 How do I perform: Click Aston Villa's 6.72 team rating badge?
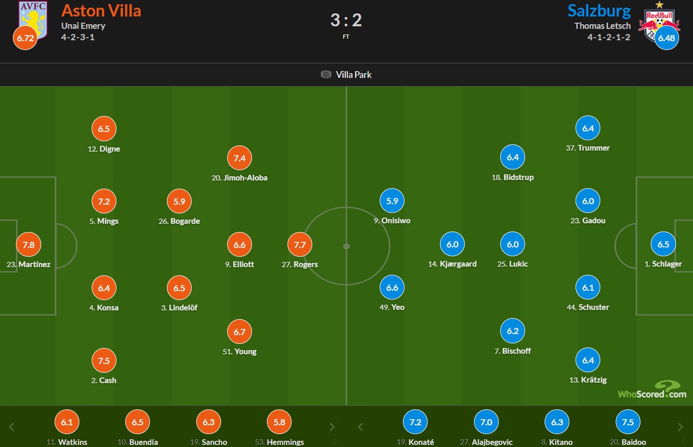(x=25, y=39)
